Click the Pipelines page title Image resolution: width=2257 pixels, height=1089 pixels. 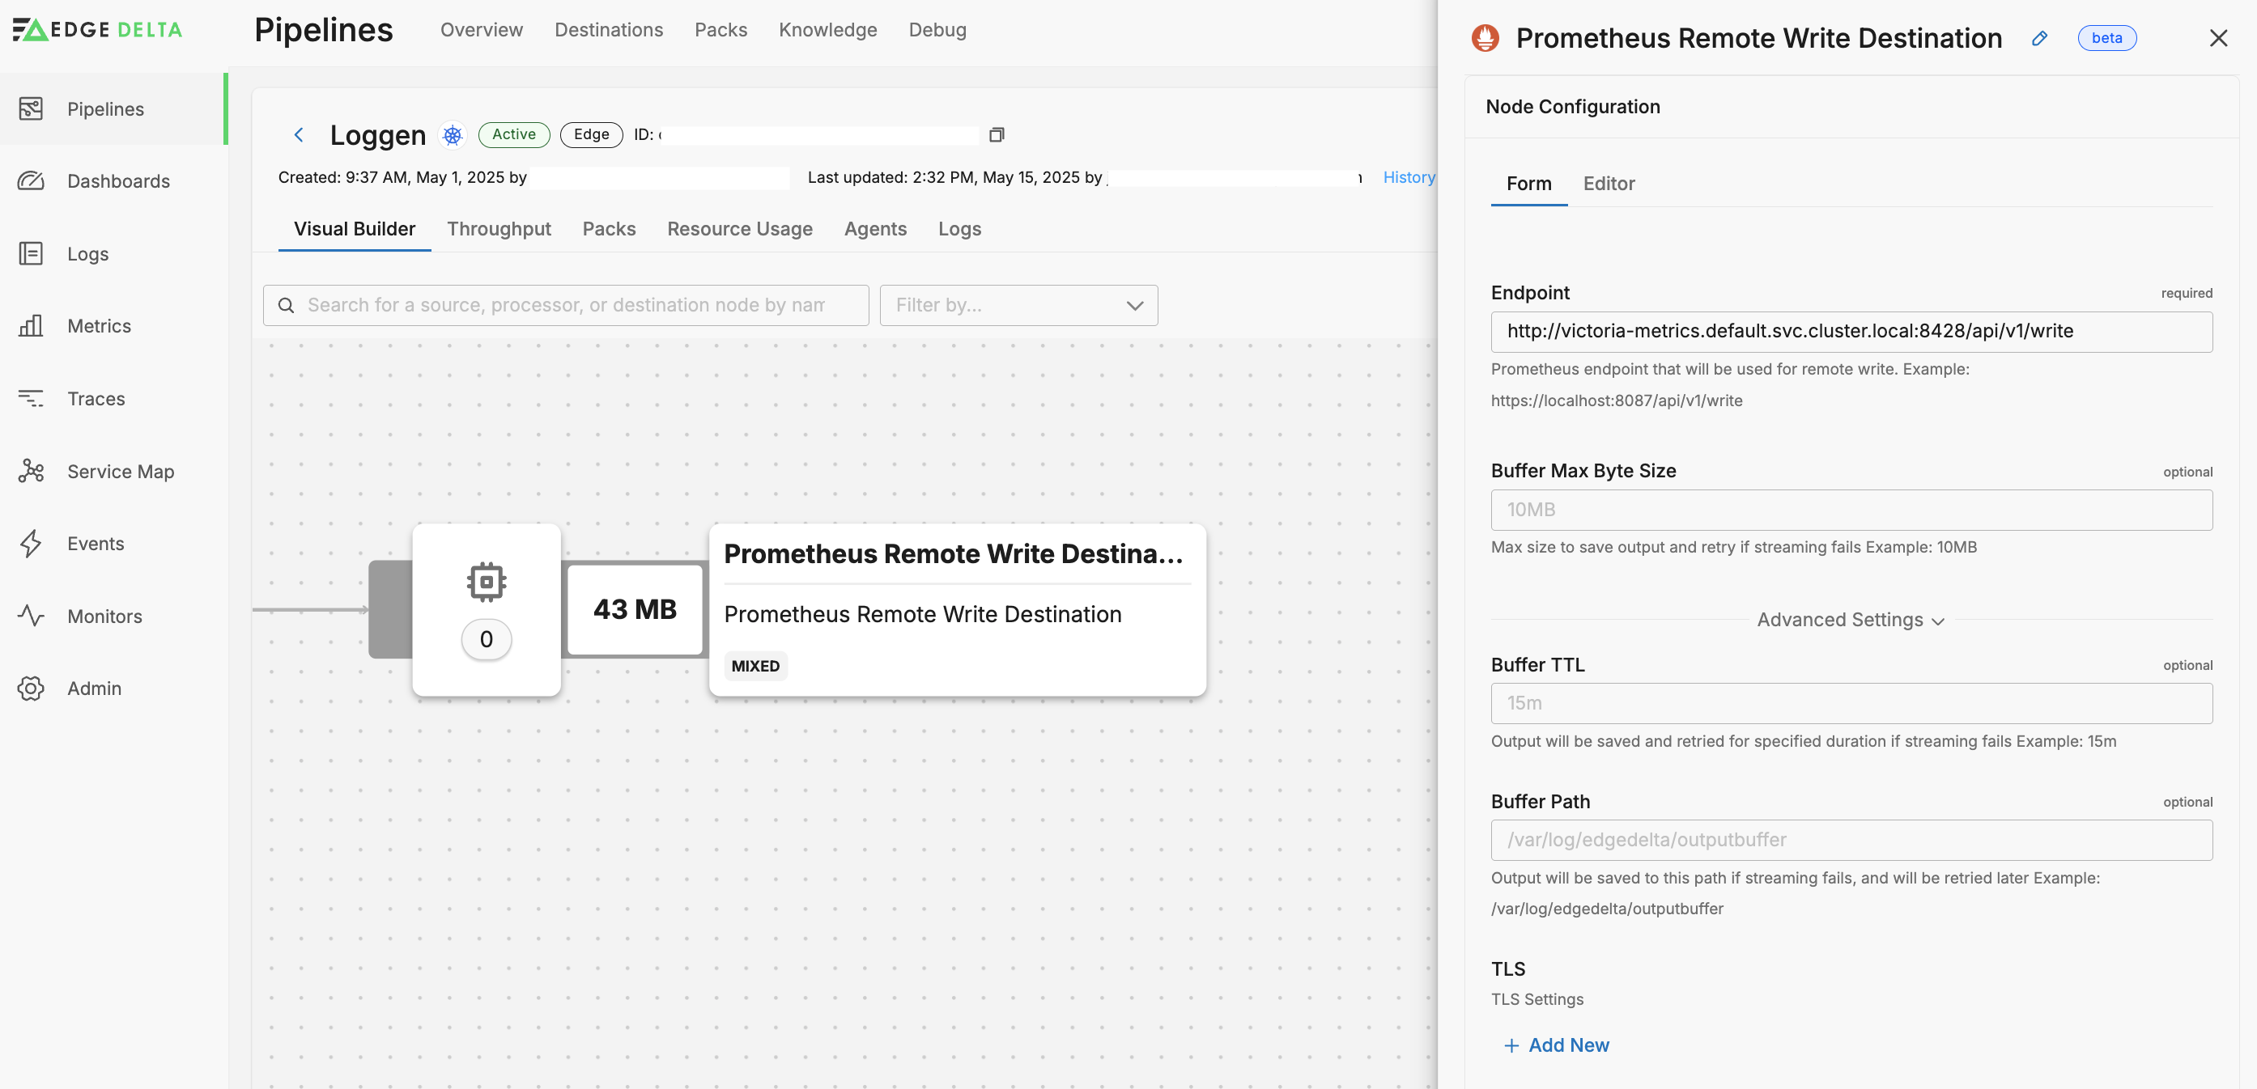click(x=323, y=30)
